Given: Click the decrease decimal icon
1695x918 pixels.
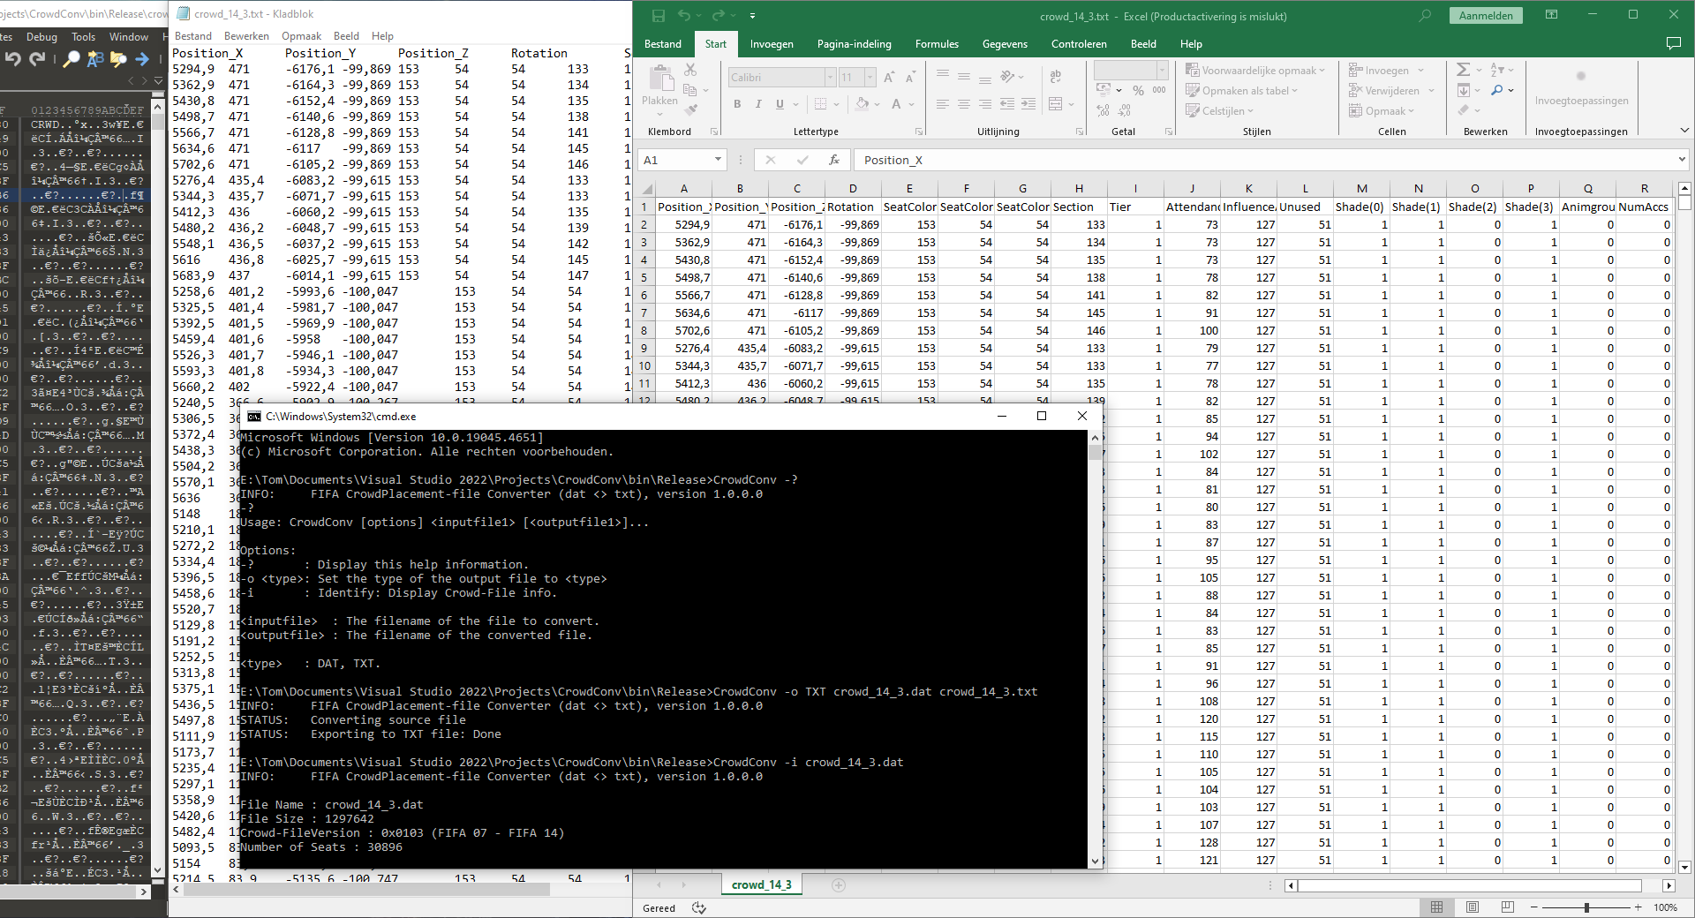Looking at the screenshot, I should 1124,110.
